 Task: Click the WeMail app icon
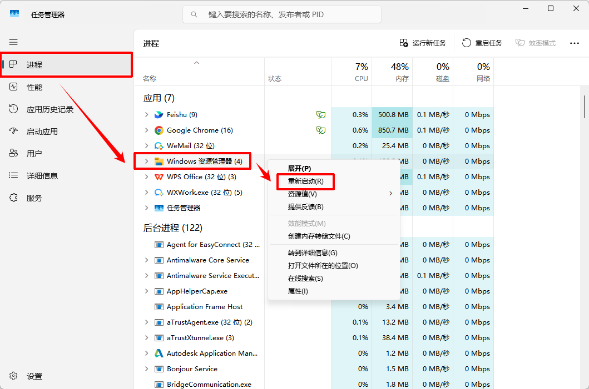(159, 146)
